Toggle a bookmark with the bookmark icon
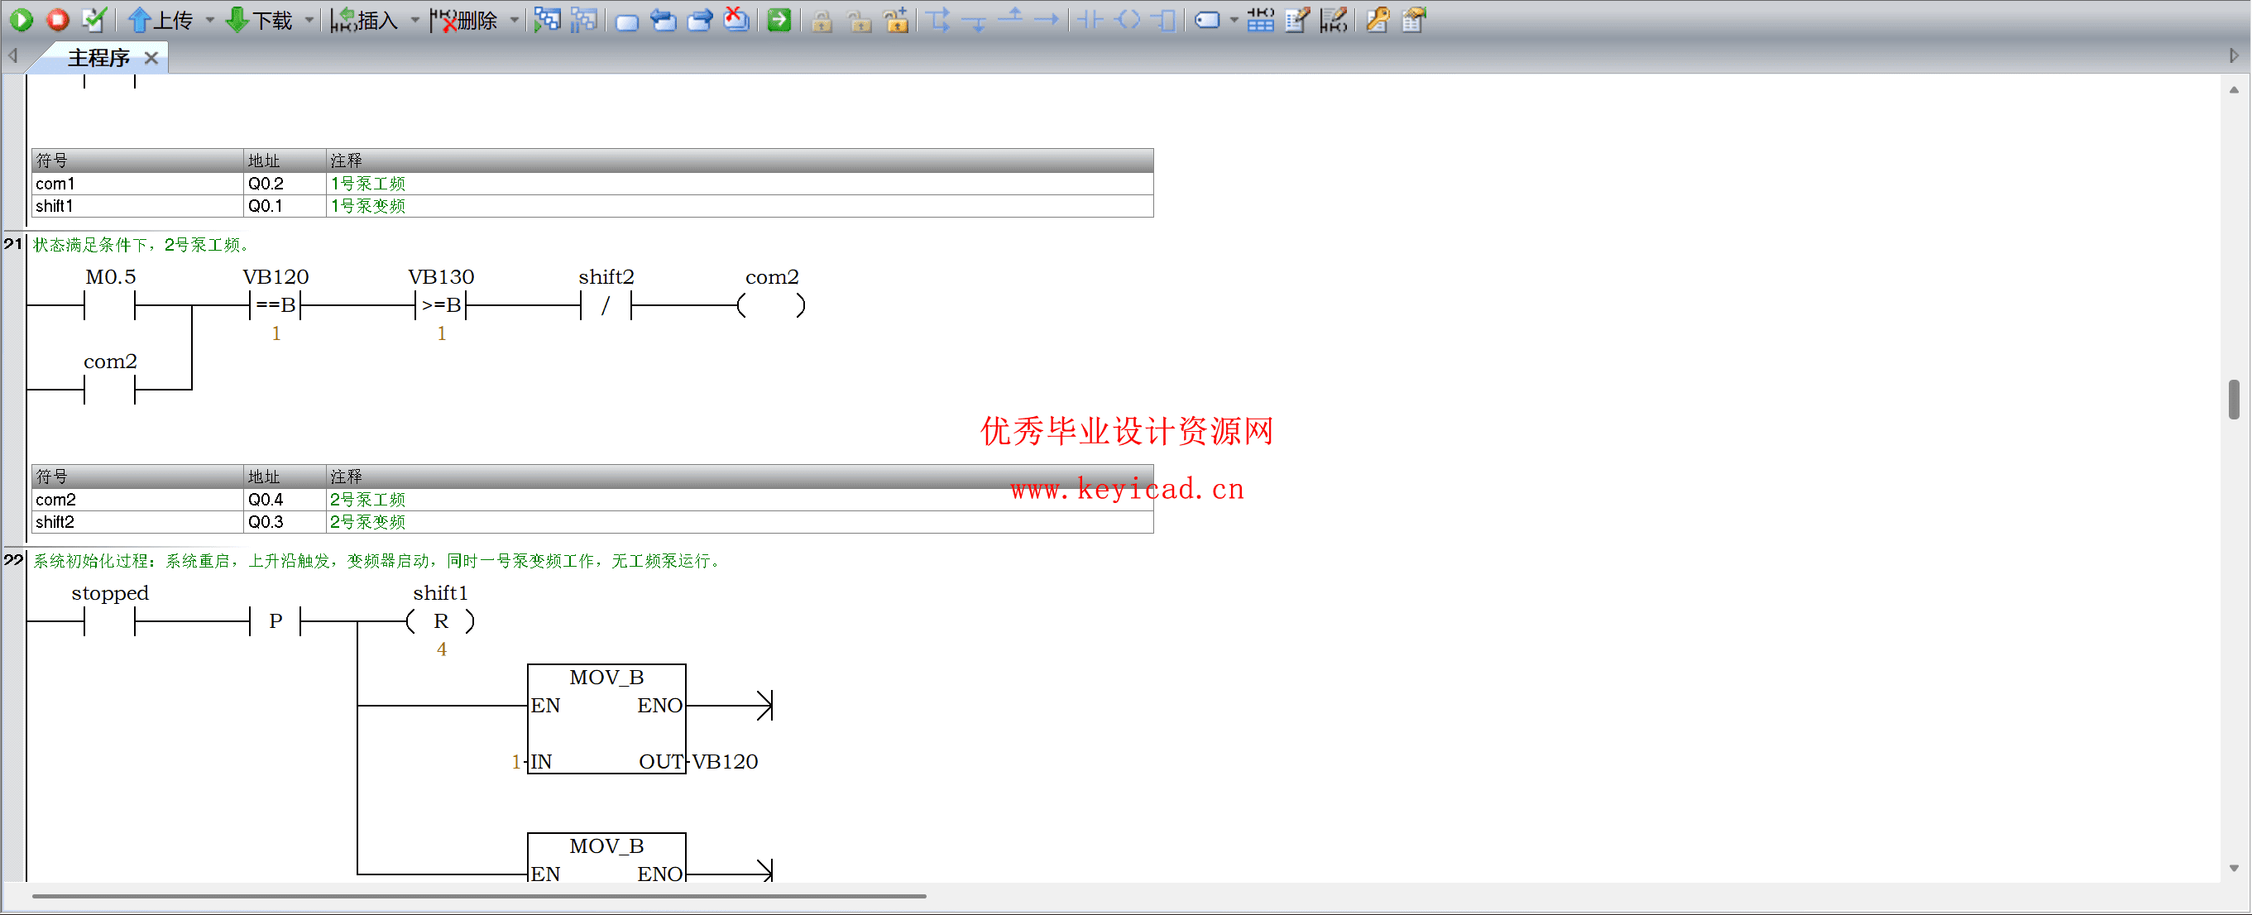2252x915 pixels. click(x=627, y=20)
